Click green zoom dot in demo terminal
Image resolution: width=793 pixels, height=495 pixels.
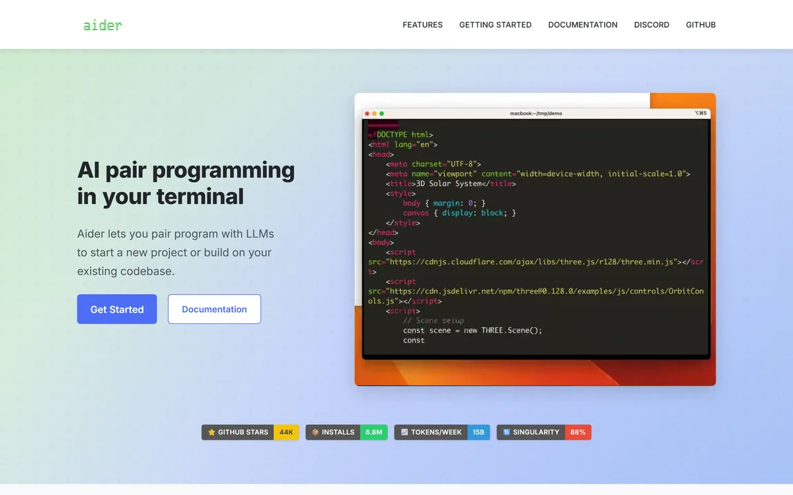[381, 114]
